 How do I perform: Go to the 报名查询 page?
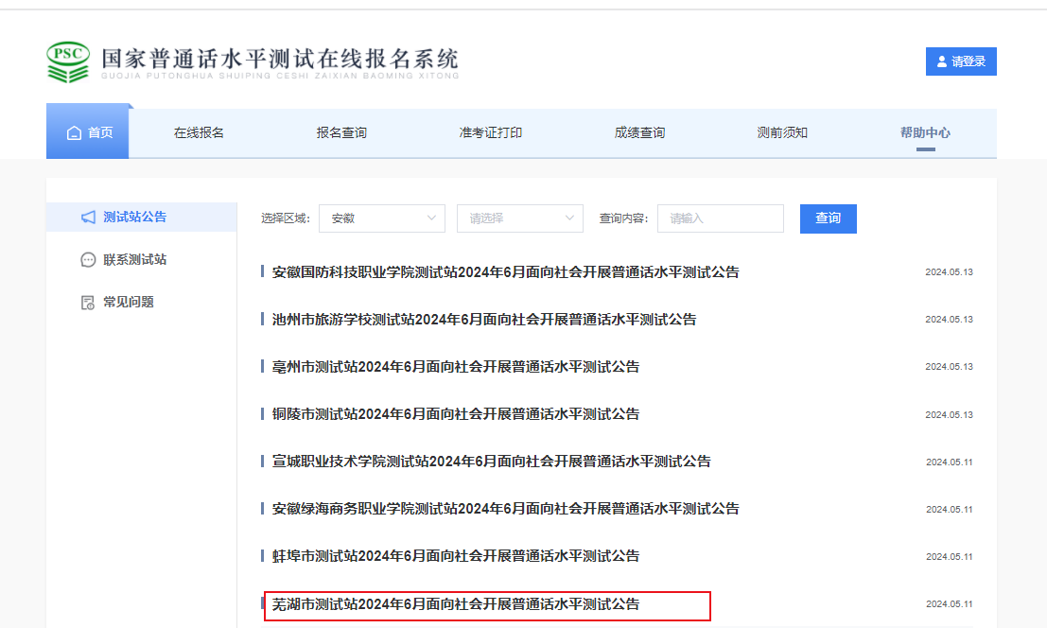(341, 133)
